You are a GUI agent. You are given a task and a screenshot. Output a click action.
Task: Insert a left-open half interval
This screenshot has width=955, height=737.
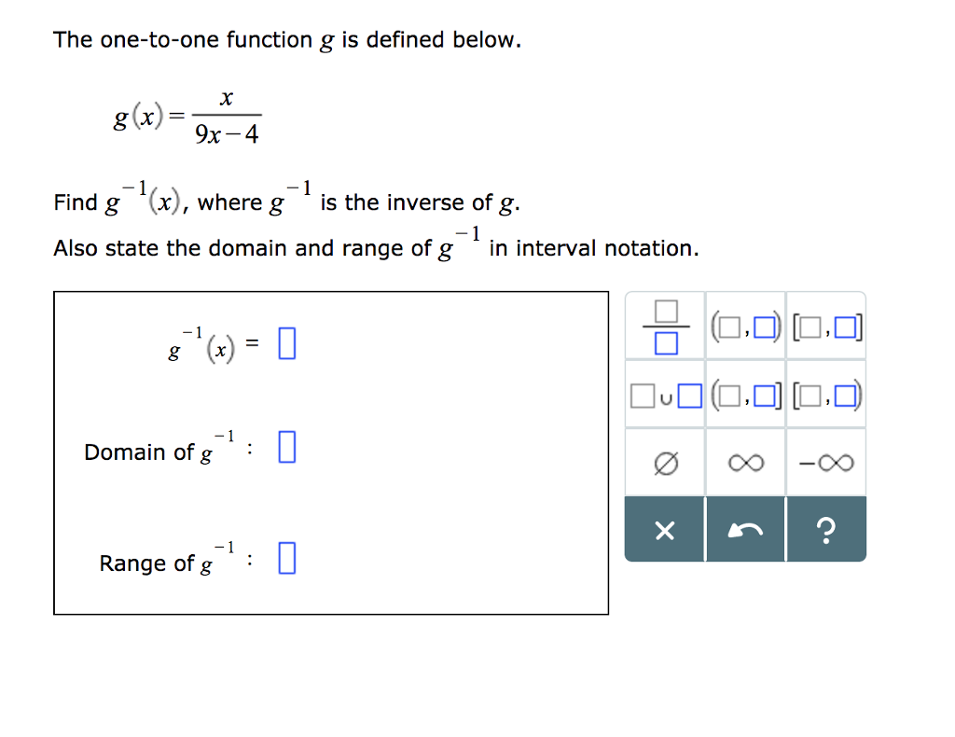[745, 395]
